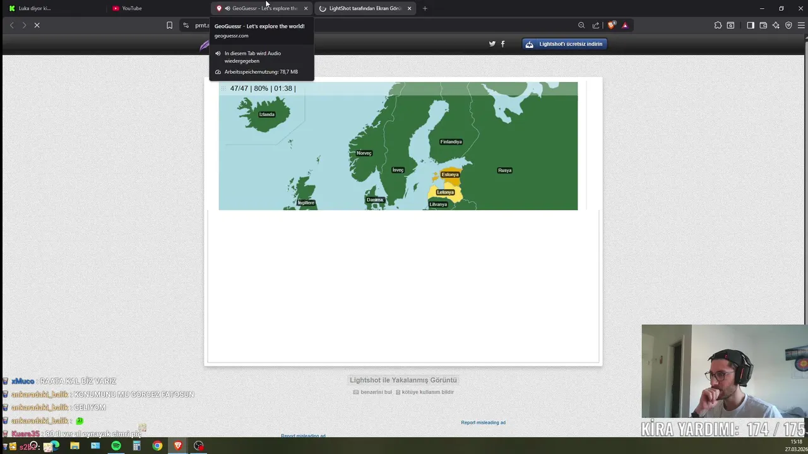Open the Brave VPN shield icon
Screen dimensions: 808x454
(x=788, y=25)
